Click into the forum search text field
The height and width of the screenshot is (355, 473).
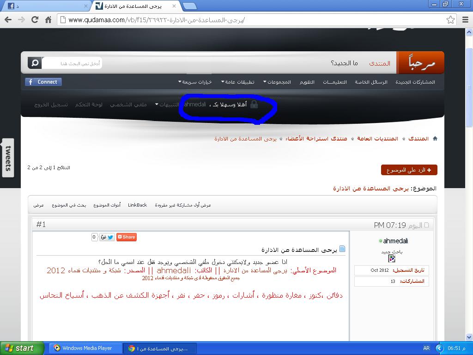tap(72, 63)
